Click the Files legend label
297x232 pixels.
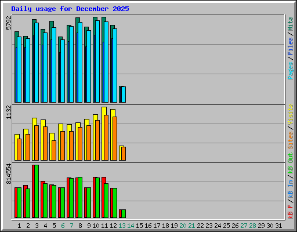pos(290,46)
